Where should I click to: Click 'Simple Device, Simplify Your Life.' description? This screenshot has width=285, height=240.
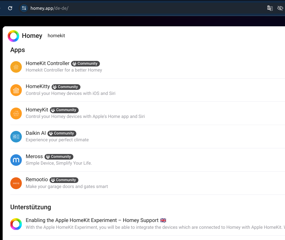[x=59, y=163]
